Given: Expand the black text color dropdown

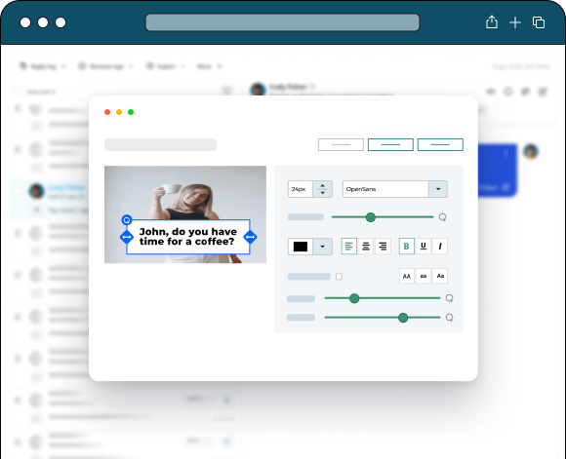Looking at the screenshot, I should (x=322, y=247).
